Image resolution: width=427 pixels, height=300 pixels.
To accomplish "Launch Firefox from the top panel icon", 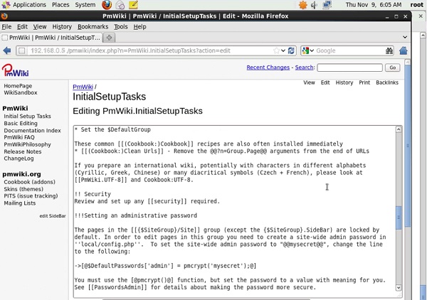I will pos(107,5).
